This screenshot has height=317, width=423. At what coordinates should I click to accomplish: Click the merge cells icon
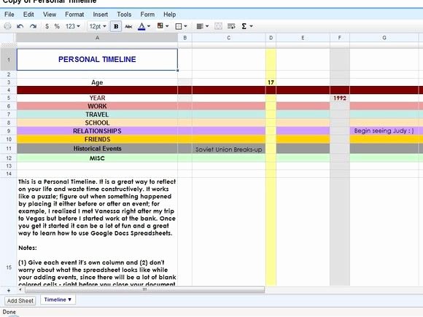(x=218, y=26)
